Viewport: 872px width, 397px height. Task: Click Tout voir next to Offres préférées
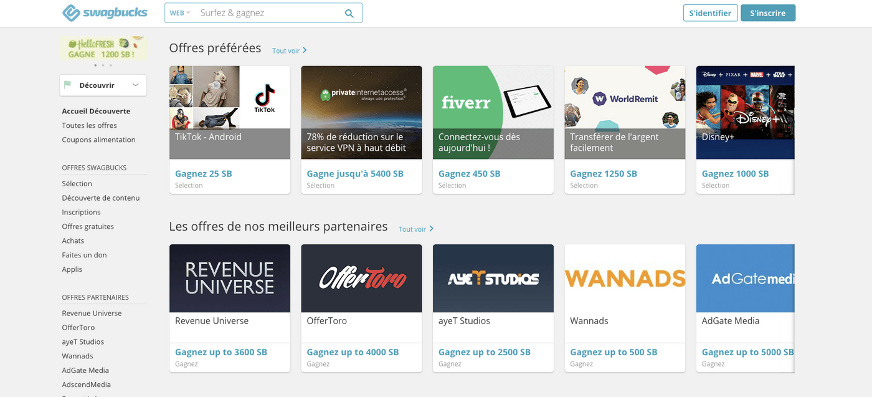[x=290, y=50]
